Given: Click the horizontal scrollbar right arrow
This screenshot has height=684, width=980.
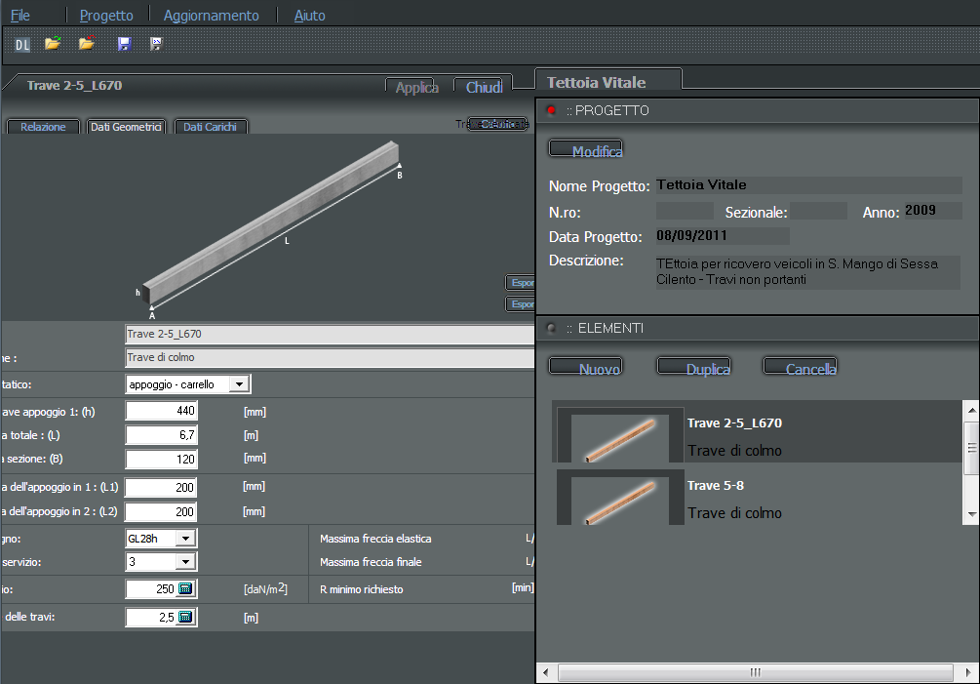Looking at the screenshot, I should coord(969,672).
